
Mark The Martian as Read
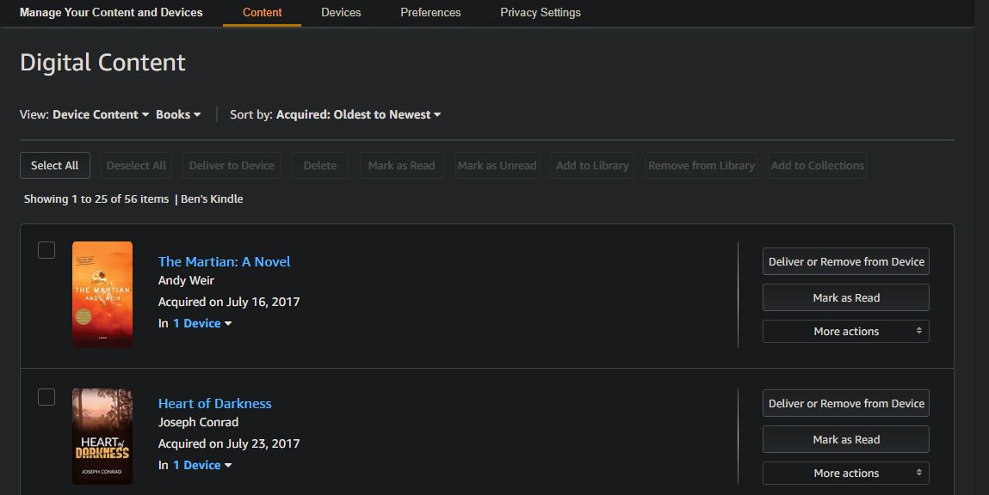(846, 298)
